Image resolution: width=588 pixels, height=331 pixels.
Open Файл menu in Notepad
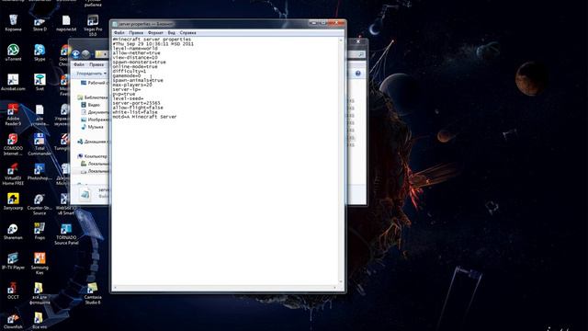[119, 33]
